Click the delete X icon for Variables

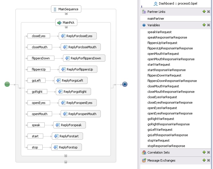tap(209, 25)
